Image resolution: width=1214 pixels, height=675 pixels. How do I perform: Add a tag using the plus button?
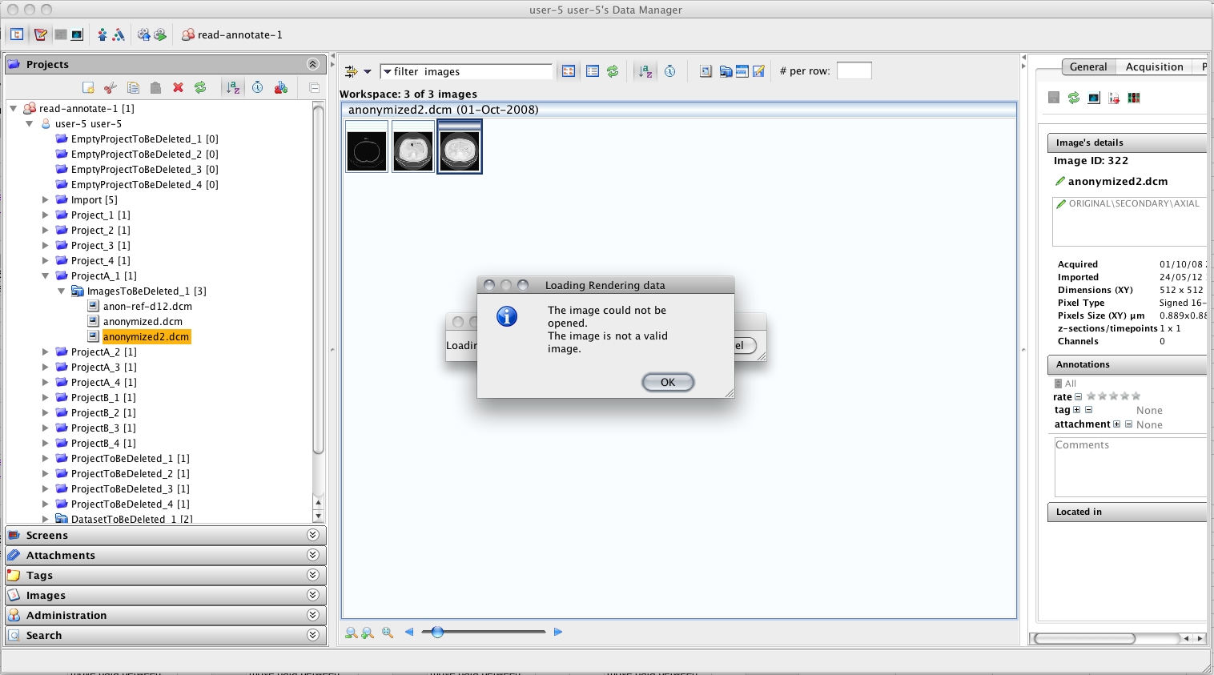[x=1076, y=410]
